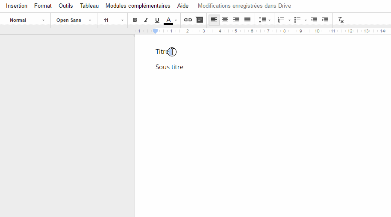Toggle underline formatting

point(157,20)
